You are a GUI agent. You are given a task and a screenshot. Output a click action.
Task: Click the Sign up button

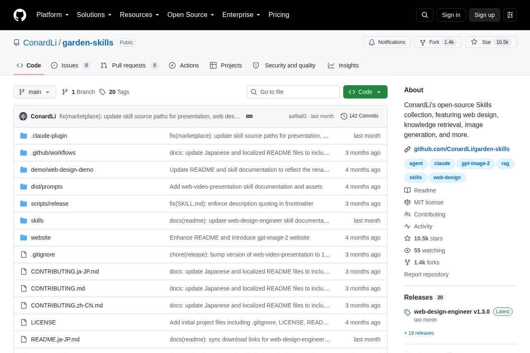click(484, 15)
